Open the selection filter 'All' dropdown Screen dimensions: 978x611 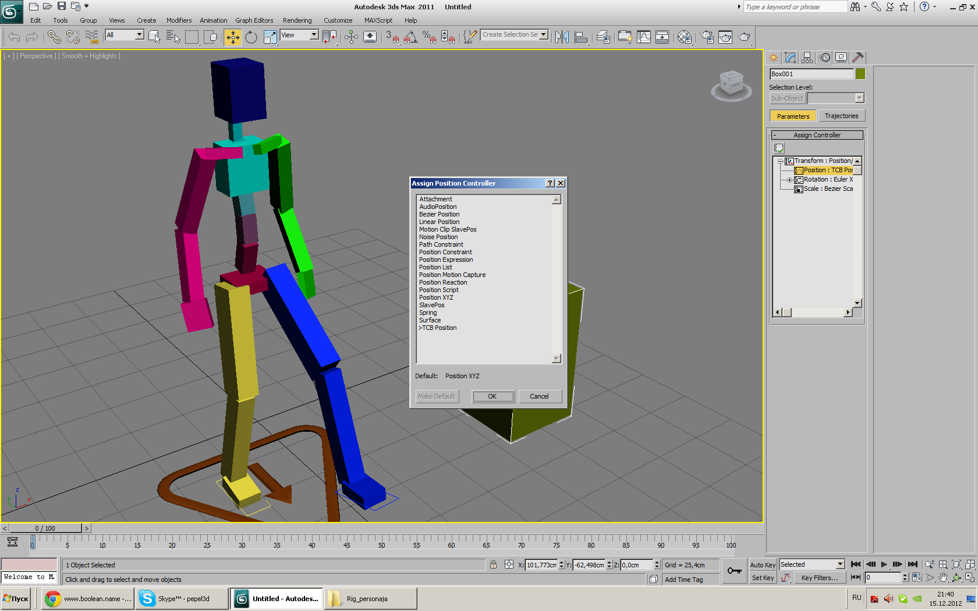click(139, 35)
